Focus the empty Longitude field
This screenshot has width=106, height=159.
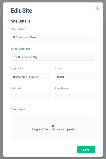[x=75, y=97]
